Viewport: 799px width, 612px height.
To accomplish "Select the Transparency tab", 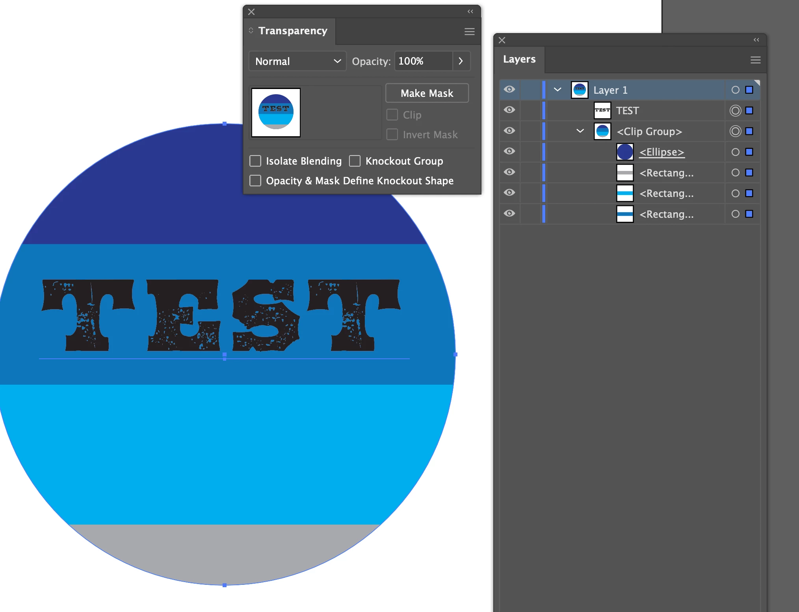I will (x=292, y=31).
